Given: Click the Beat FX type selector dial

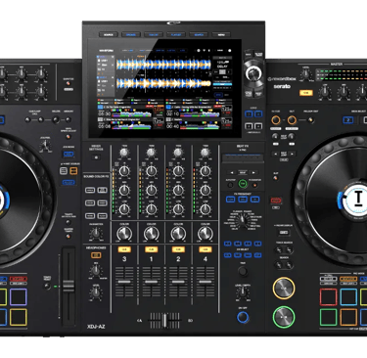Looking at the screenshot, I should pyautogui.click(x=243, y=221).
